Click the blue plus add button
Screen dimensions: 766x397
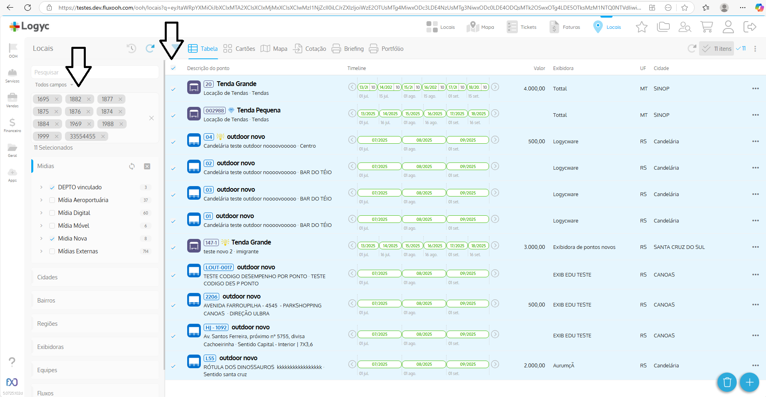click(x=749, y=383)
